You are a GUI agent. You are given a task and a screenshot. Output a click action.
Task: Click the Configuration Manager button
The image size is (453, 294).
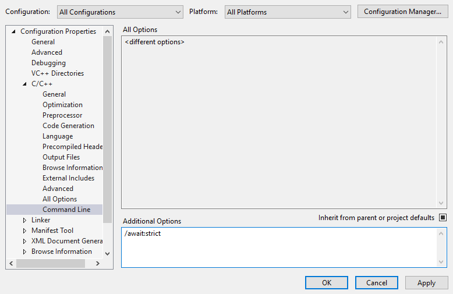pyautogui.click(x=402, y=12)
